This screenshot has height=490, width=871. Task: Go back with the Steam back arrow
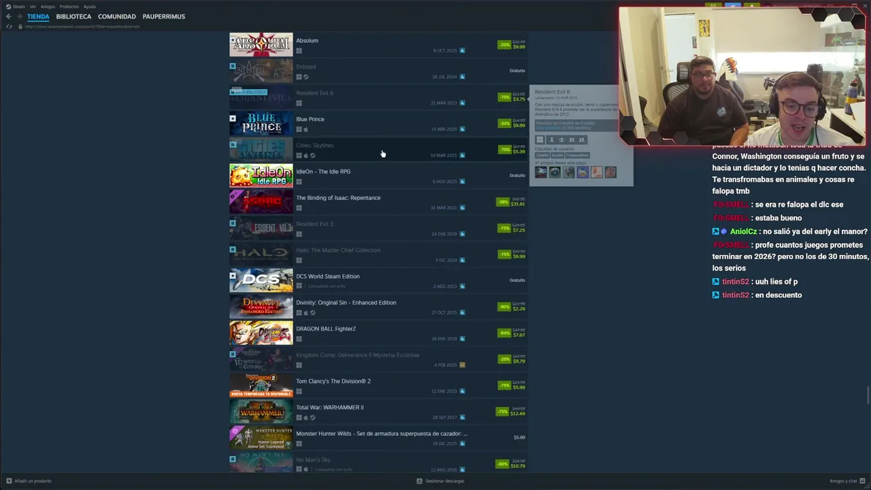pyautogui.click(x=8, y=16)
